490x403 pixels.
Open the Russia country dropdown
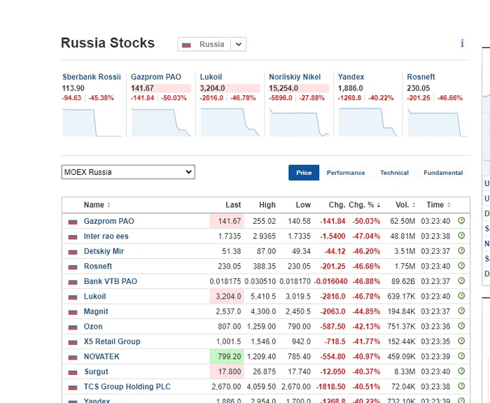[x=212, y=44]
